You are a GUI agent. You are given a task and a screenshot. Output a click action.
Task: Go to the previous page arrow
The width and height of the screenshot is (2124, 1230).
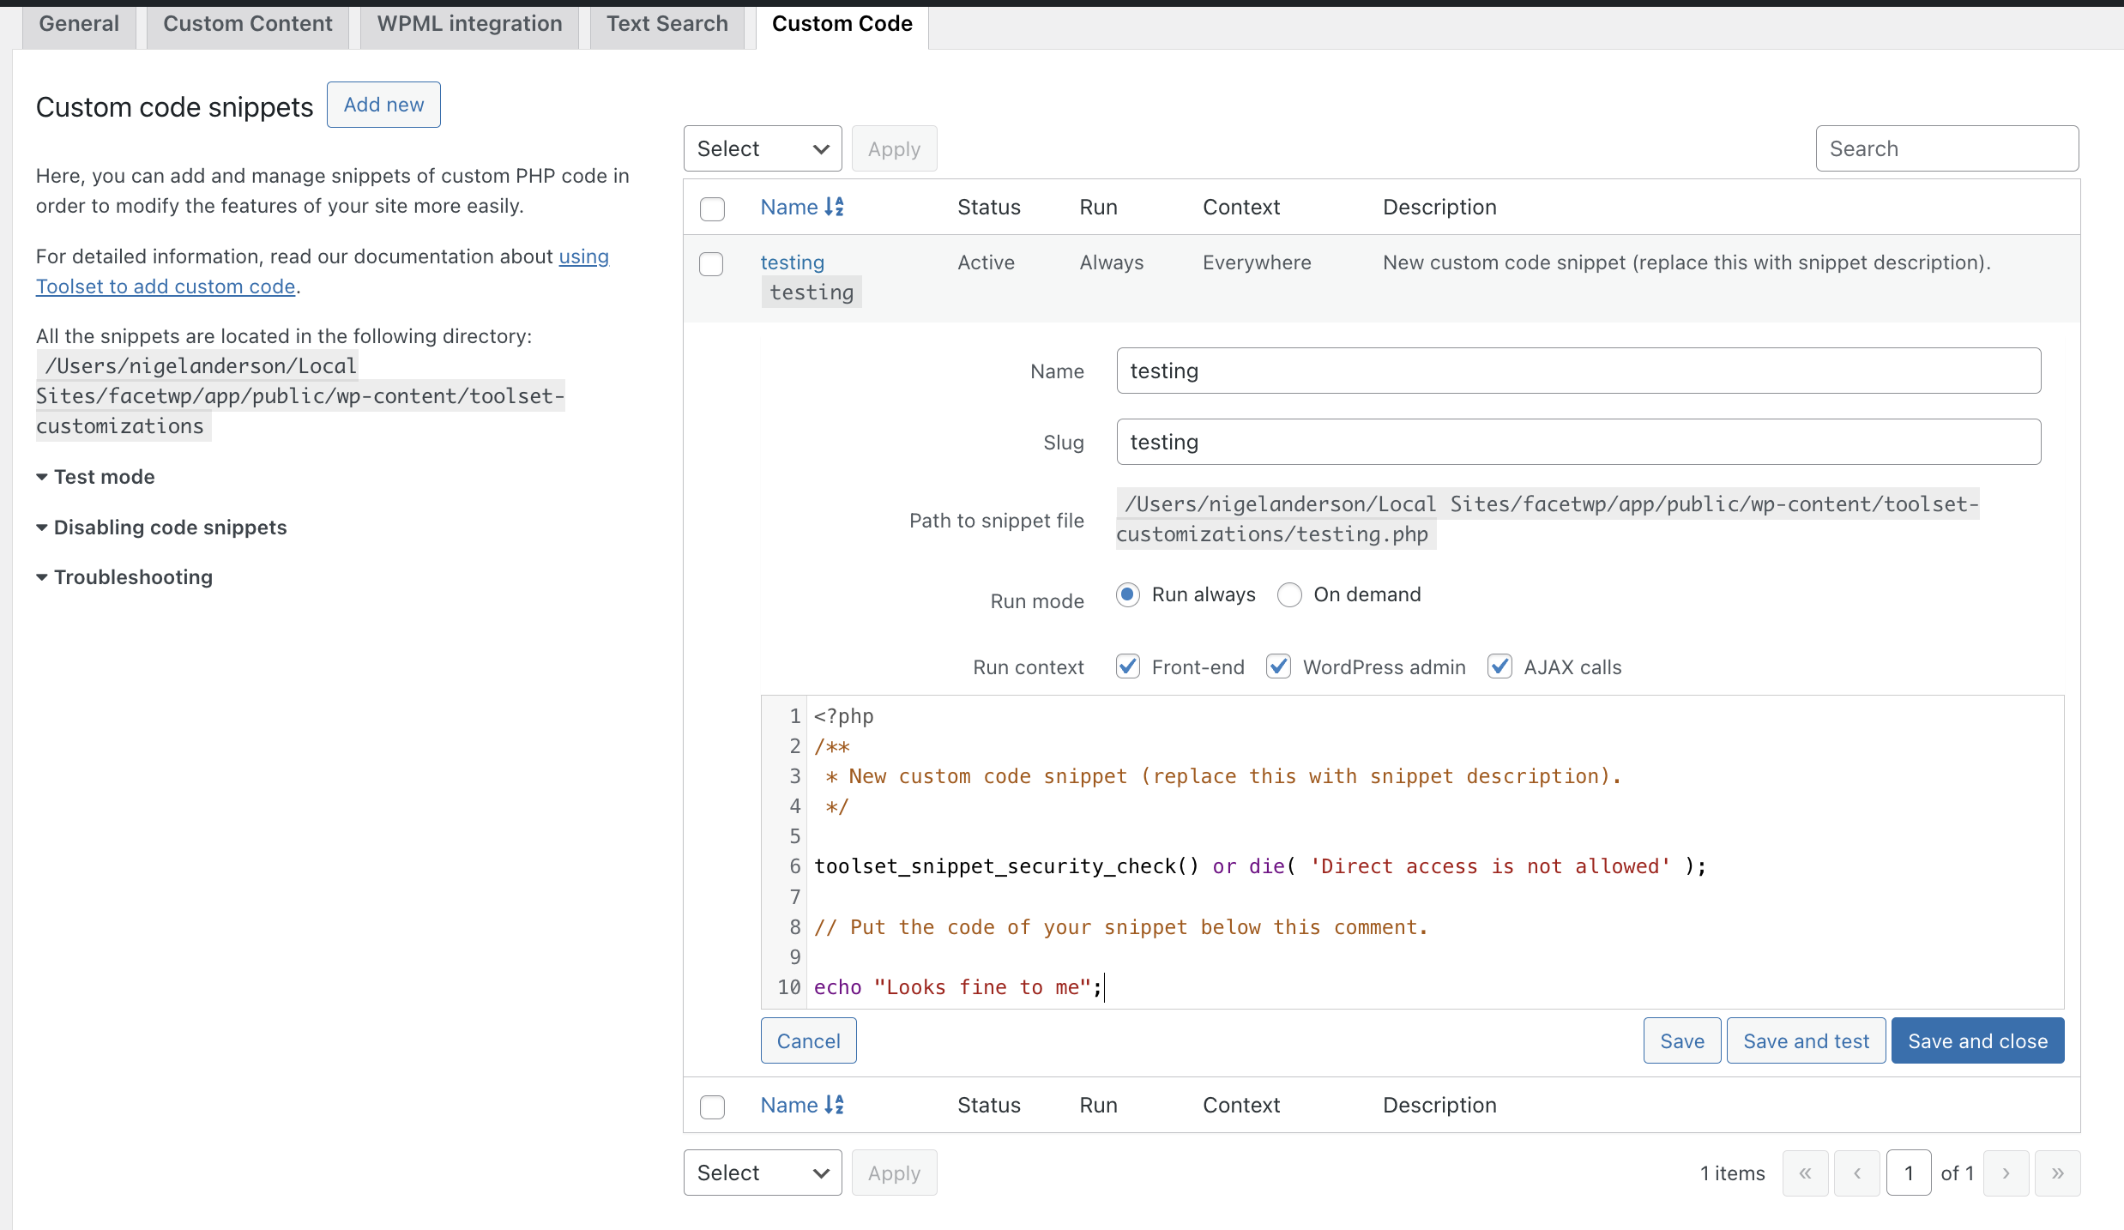[1857, 1173]
